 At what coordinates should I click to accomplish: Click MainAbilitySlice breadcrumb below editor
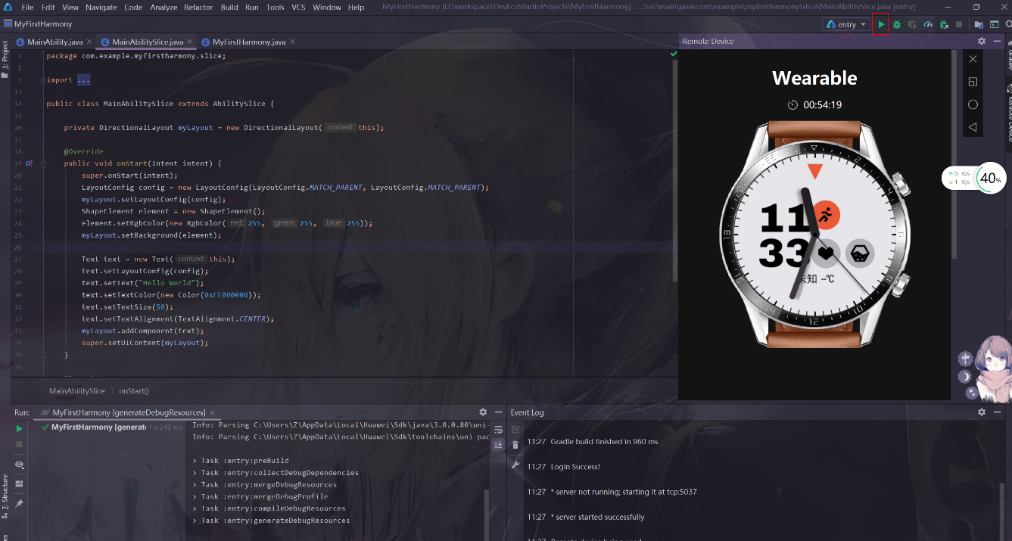[77, 391]
